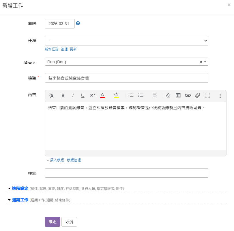Viewport: 234px width, 231px height.
Task: Click the insert link icon
Action: point(188,95)
